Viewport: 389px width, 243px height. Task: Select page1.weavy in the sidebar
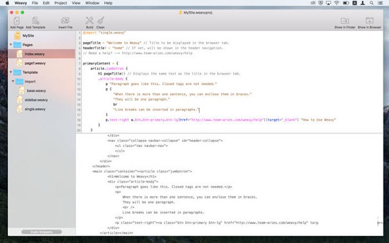tap(41, 64)
